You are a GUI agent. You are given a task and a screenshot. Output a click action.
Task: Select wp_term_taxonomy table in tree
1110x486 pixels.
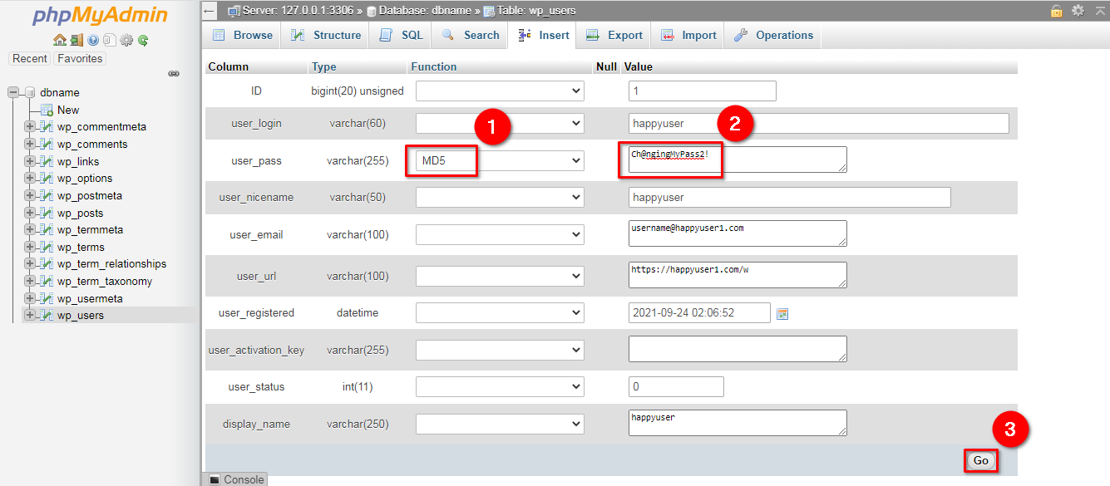(105, 281)
